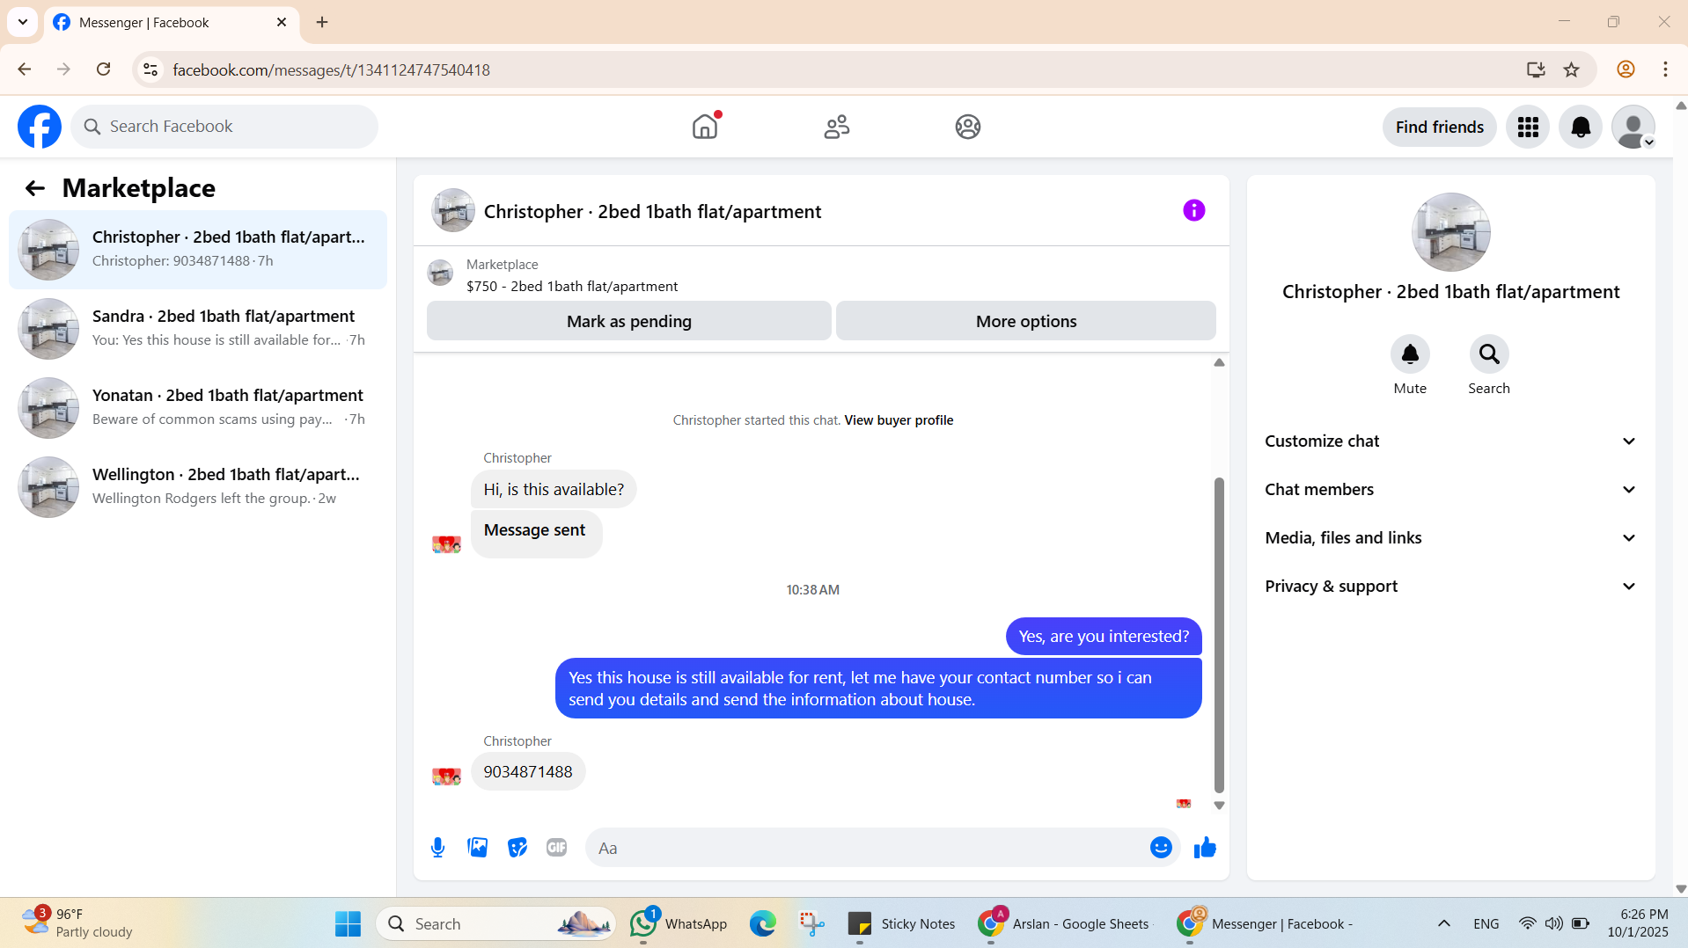Mute this chat with the bell icon
This screenshot has height=948, width=1688.
[x=1410, y=354]
